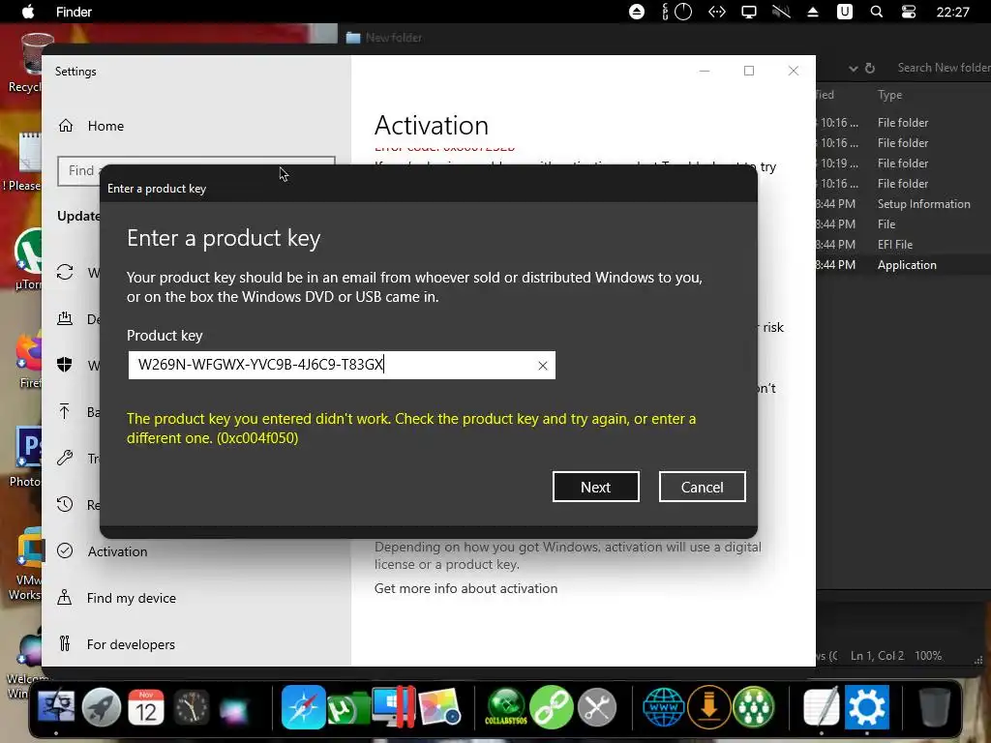Open the notepad text editor in dock
Viewport: 991px width, 743px height.
[x=821, y=707]
